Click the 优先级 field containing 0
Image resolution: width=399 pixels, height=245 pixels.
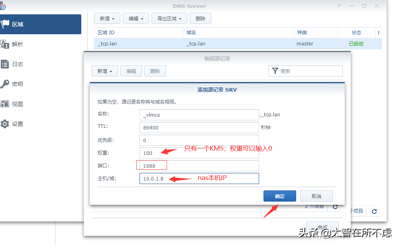(x=199, y=140)
